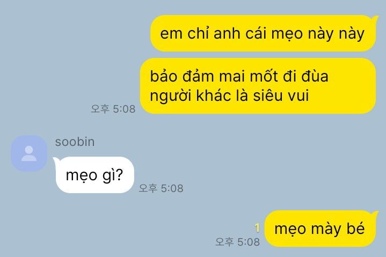Click the question mark in soobin's reply

(119, 174)
